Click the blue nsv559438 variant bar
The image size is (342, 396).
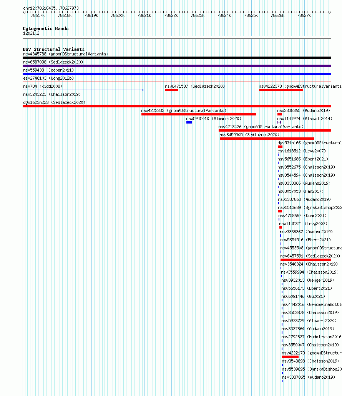coord(177,74)
